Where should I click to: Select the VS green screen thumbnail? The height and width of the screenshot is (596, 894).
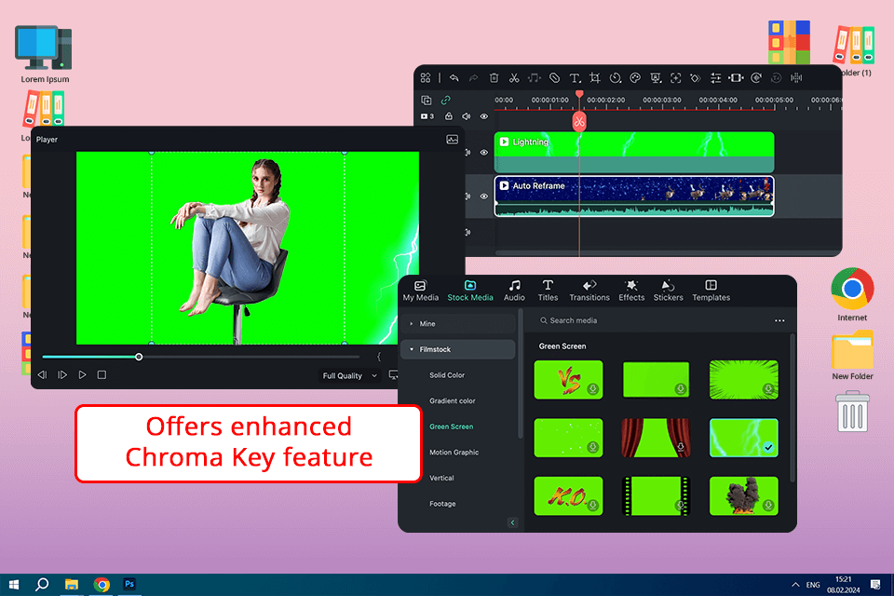568,380
